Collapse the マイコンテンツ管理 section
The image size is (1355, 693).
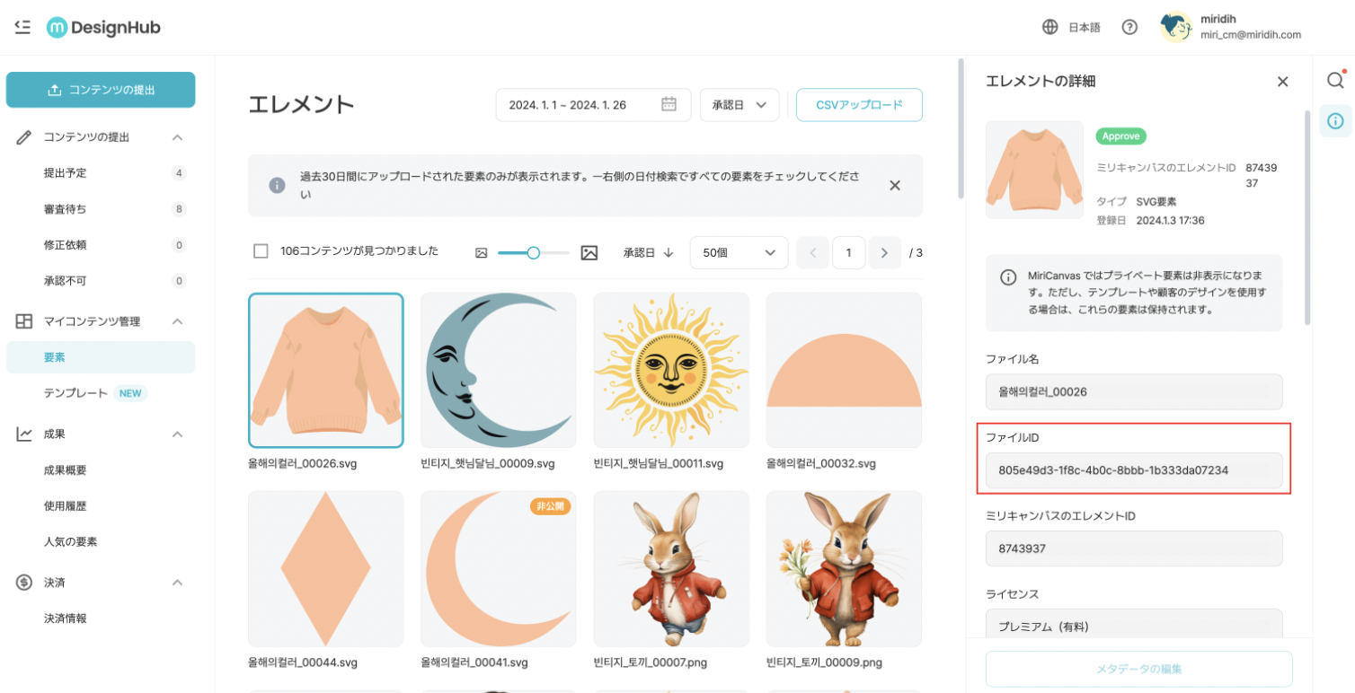point(177,321)
